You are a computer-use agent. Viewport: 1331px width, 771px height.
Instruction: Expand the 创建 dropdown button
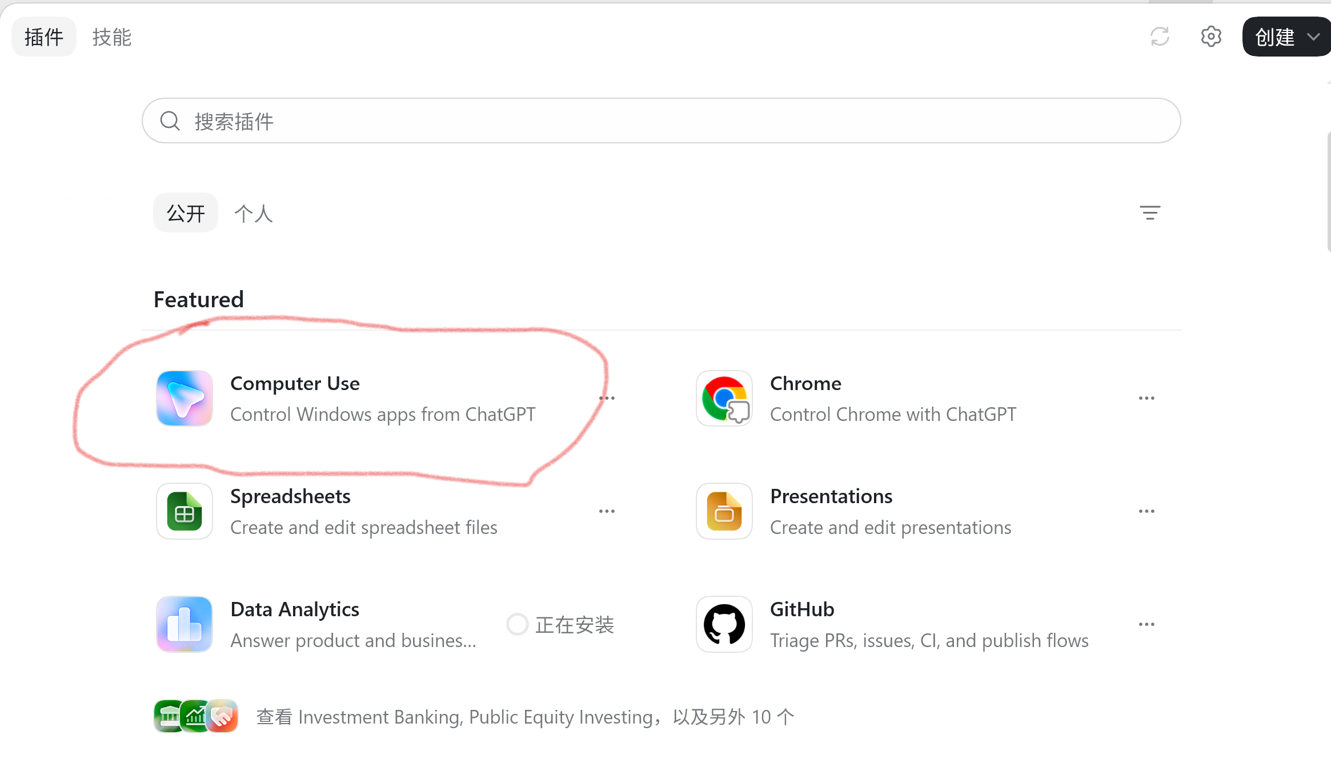1288,37
